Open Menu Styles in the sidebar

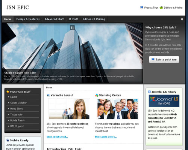pos(17,109)
